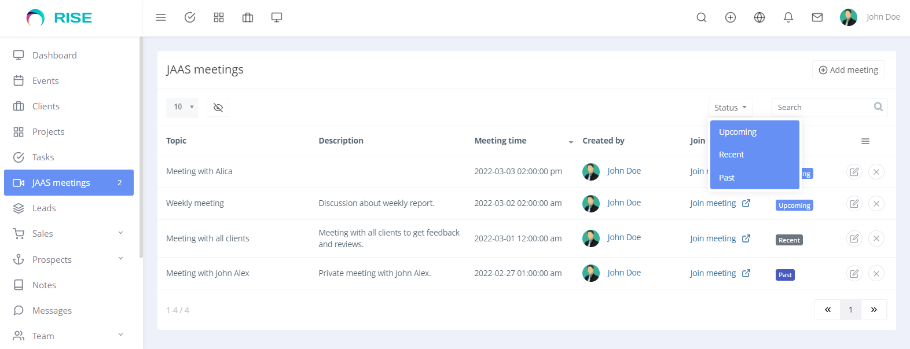The image size is (910, 349).
Task: Open the Projects grid icon in the top toolbar
Action: [218, 17]
